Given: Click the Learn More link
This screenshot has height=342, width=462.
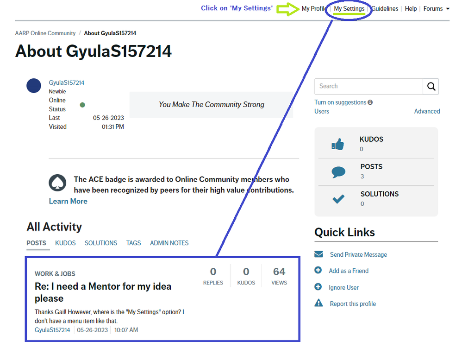Looking at the screenshot, I should pyautogui.click(x=68, y=201).
